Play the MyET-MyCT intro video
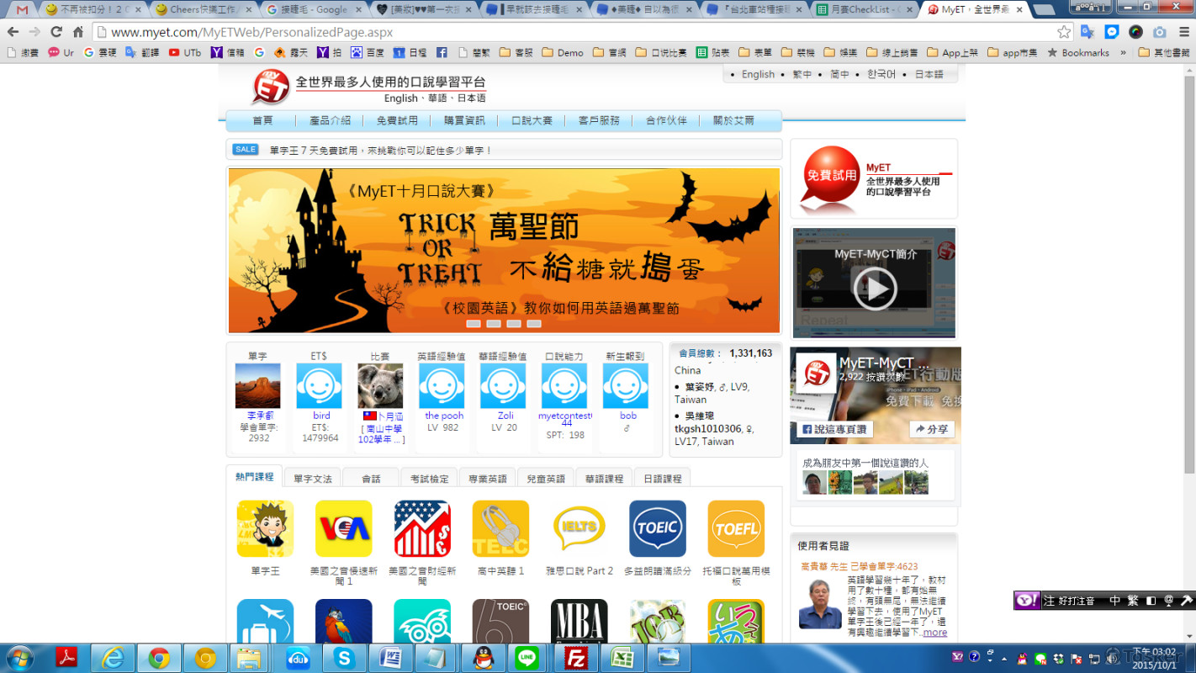Image resolution: width=1196 pixels, height=673 pixels. click(x=875, y=289)
